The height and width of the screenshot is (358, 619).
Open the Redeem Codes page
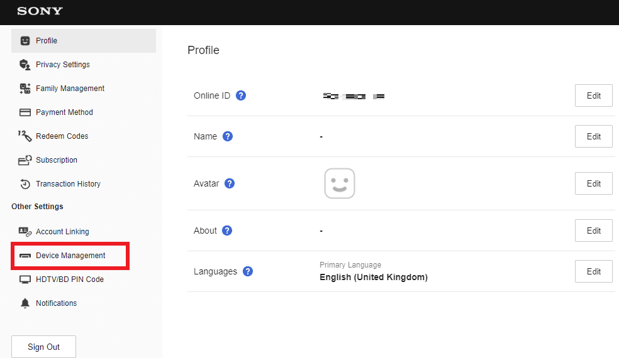(x=62, y=136)
